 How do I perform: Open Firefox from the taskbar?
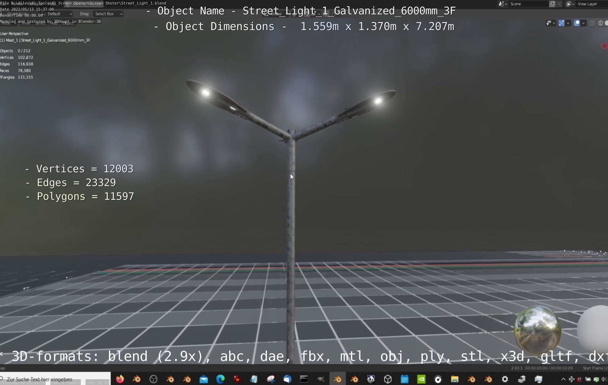point(120,379)
